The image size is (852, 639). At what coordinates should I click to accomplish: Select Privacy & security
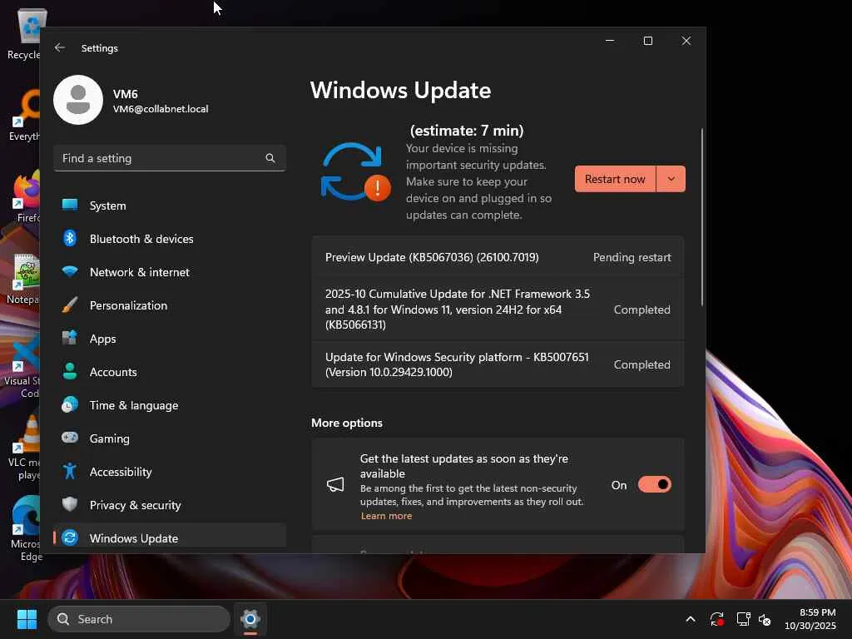[x=170, y=505]
